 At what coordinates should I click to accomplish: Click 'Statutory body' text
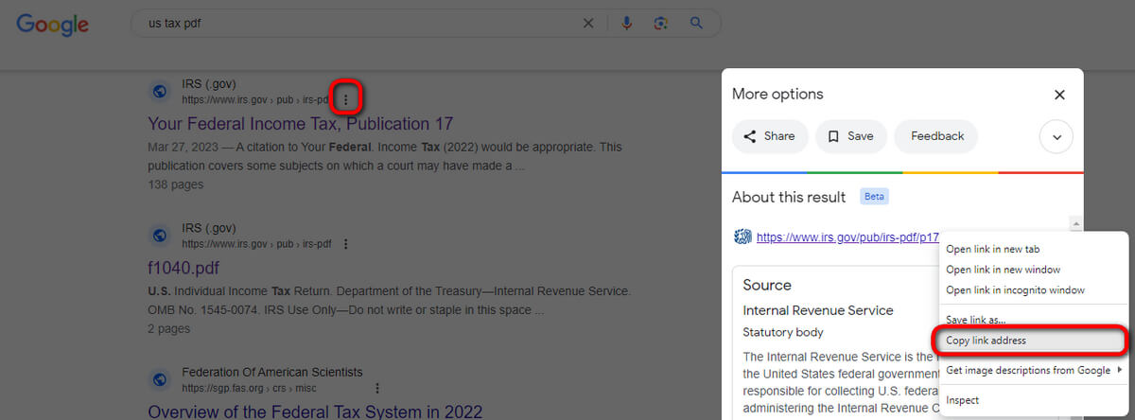[x=783, y=332]
